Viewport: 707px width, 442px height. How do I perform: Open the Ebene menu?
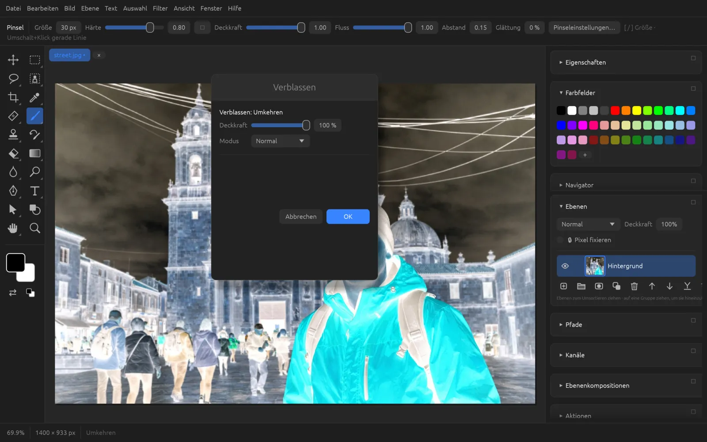(x=90, y=8)
